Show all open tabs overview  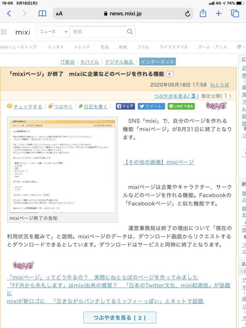(235, 13)
